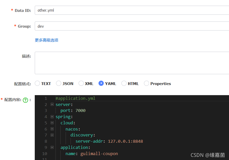Click line number 3 in the editor gutter
The image size is (229, 160).
click(x=46, y=111)
